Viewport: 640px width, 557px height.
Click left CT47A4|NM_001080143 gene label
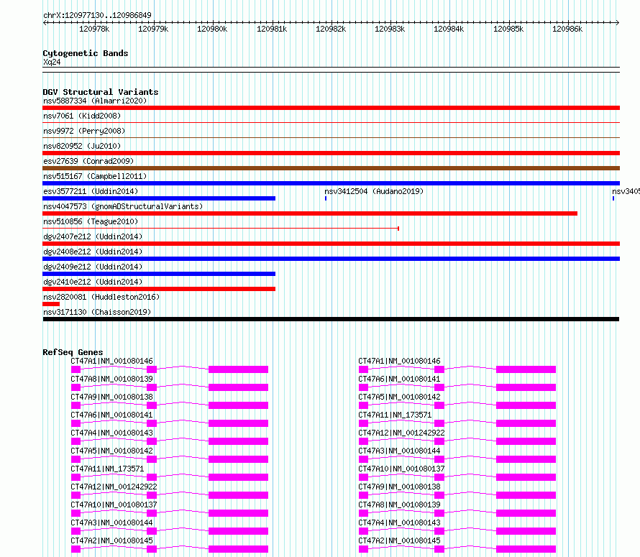112,433
